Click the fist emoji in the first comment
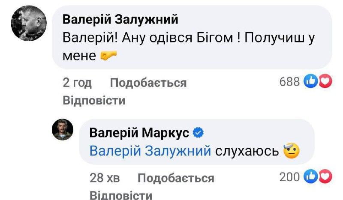The height and width of the screenshot is (200, 343). [x=108, y=56]
